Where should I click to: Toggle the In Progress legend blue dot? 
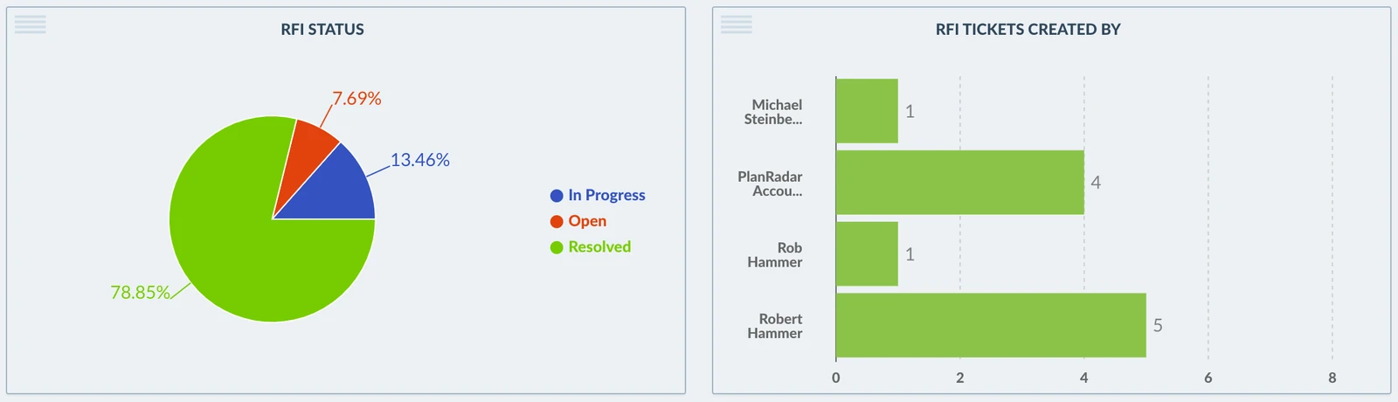(557, 196)
